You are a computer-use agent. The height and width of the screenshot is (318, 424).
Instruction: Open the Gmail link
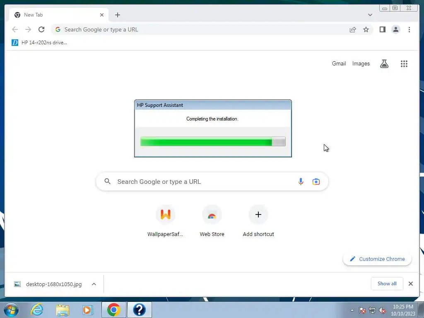tap(339, 63)
